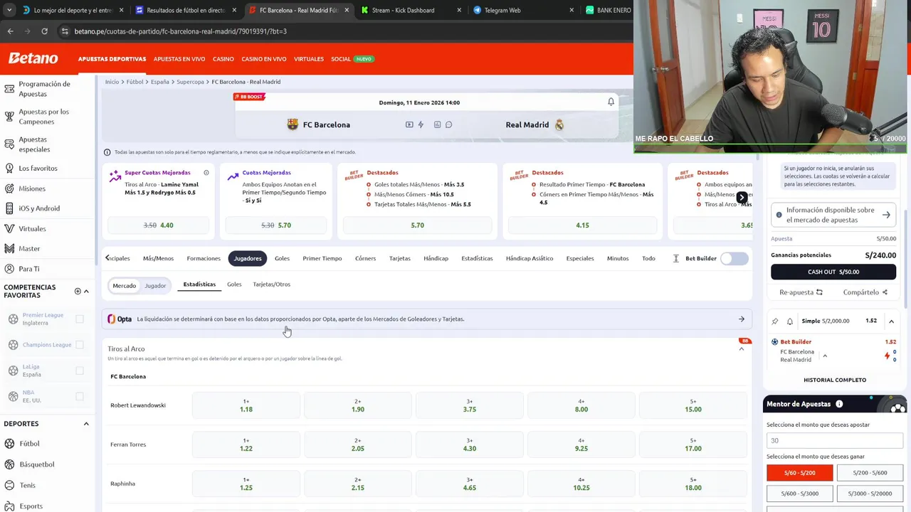This screenshot has width=911, height=512.
Task: Enable the Bet Builder toggle switch
Action: point(734,259)
